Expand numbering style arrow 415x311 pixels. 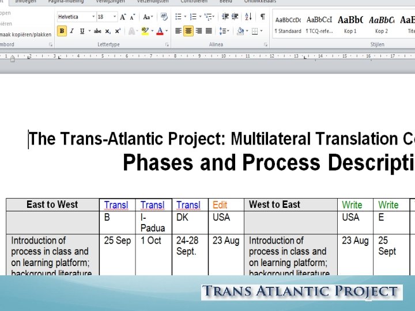click(200, 17)
